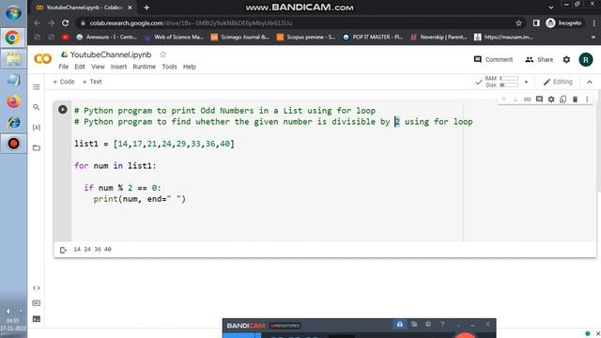Open tab search dropdown arrow
This screenshot has height=338, width=601.
(x=551, y=8)
